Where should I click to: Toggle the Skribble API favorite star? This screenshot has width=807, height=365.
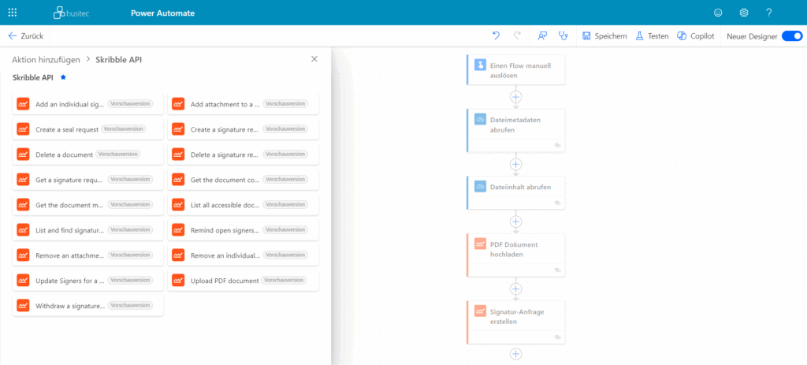click(63, 77)
